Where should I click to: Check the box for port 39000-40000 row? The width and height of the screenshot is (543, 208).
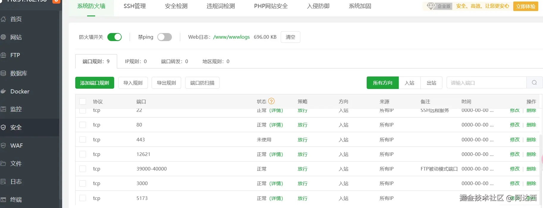pos(83,169)
